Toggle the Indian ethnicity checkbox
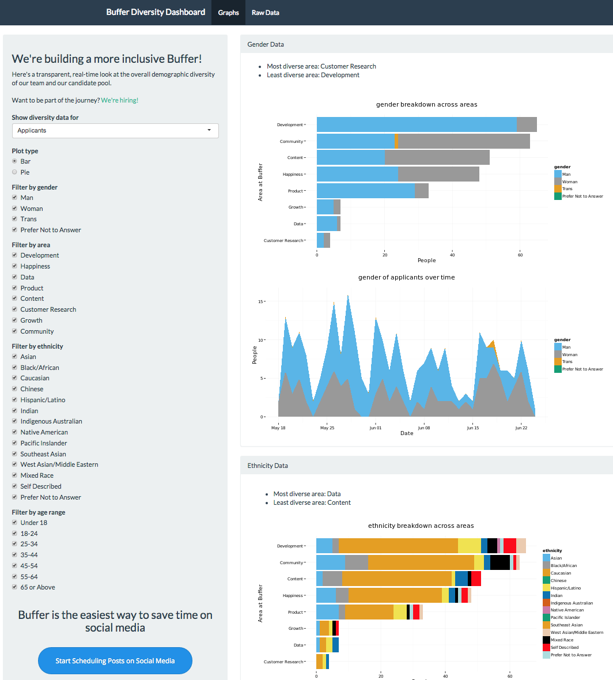 [x=15, y=410]
